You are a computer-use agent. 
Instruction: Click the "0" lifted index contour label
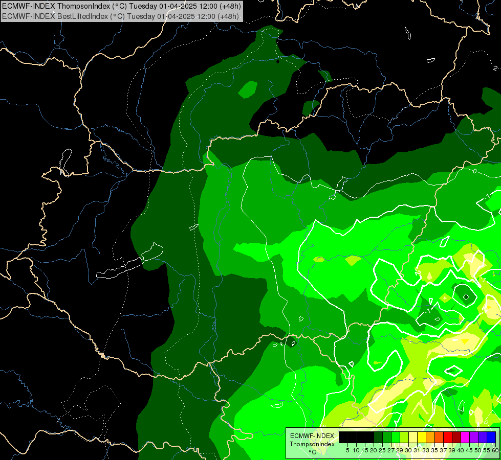click(x=475, y=171)
